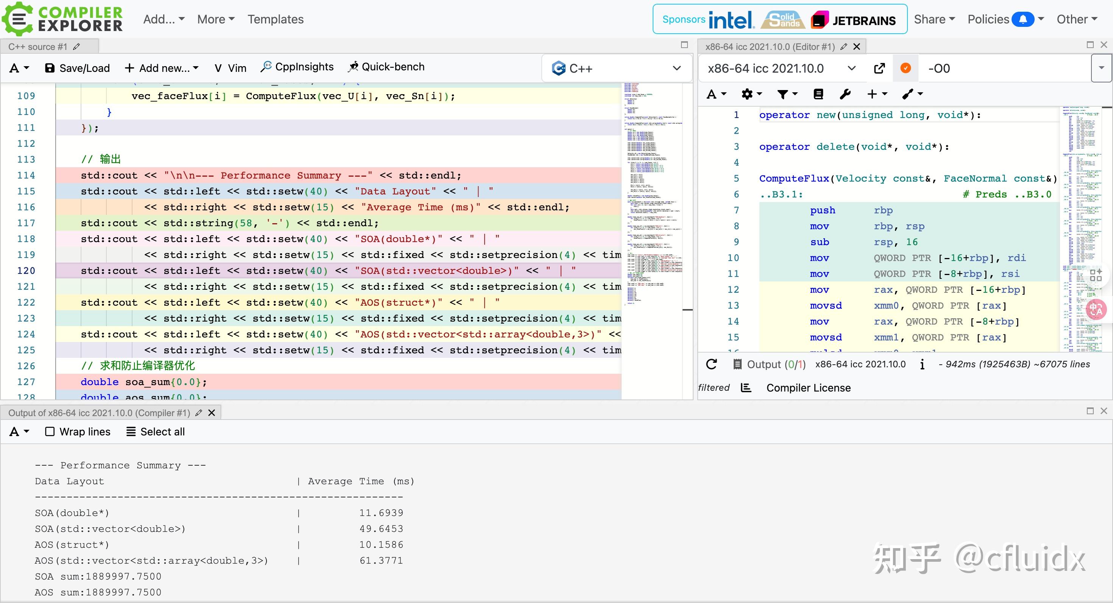Open the Templates menu item
This screenshot has height=603, width=1113.
pos(275,19)
